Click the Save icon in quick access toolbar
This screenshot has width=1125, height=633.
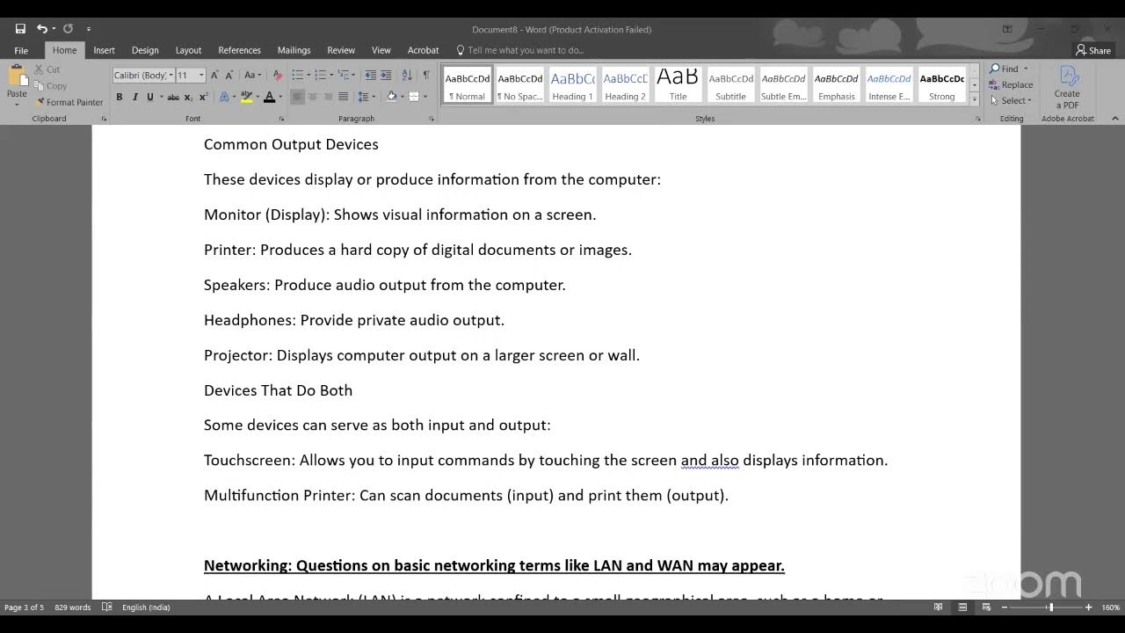pos(20,29)
